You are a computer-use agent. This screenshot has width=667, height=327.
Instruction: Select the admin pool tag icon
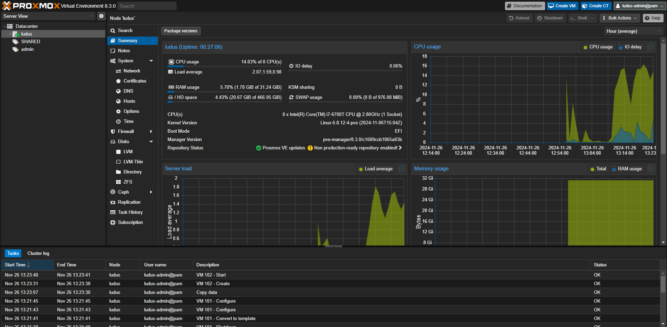coord(15,49)
